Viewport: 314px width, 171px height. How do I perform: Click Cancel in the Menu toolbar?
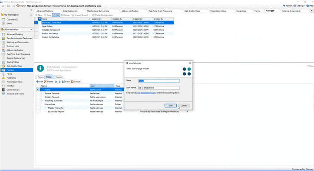coord(76,82)
